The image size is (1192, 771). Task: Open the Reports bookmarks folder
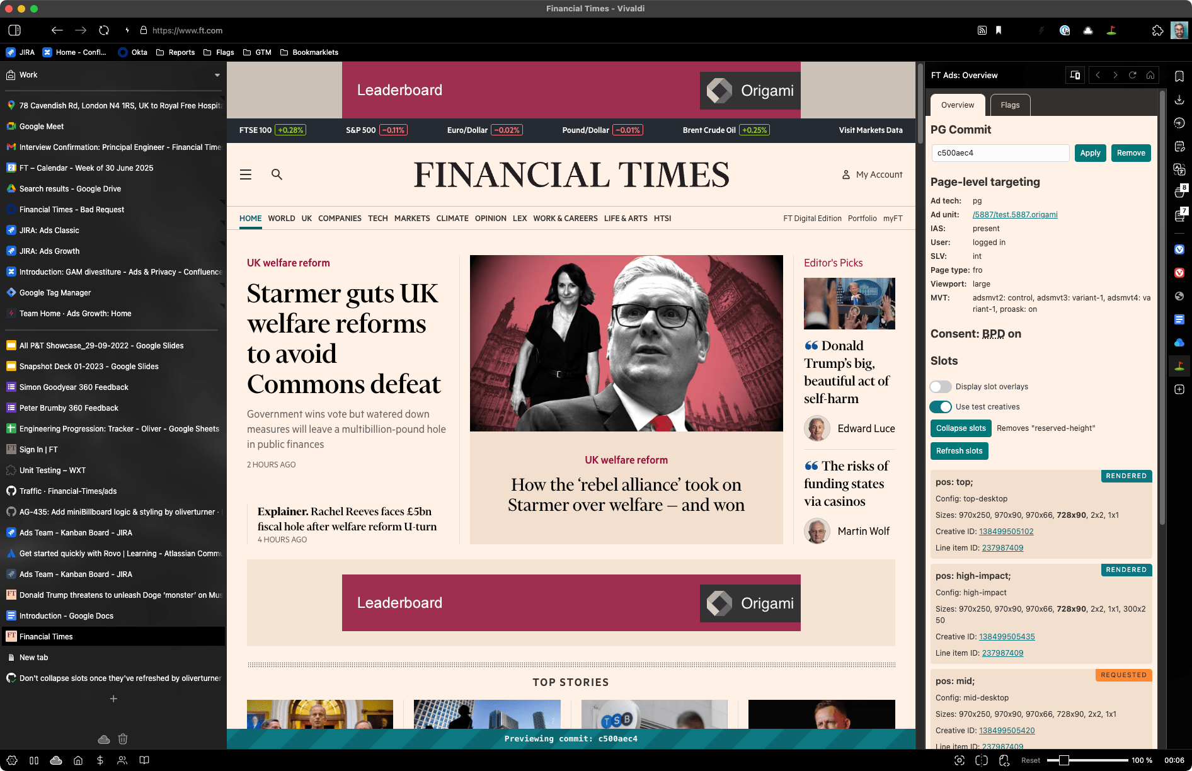pos(175,52)
